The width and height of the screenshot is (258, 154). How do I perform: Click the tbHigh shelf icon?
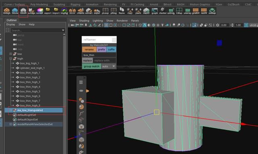pos(6,11)
